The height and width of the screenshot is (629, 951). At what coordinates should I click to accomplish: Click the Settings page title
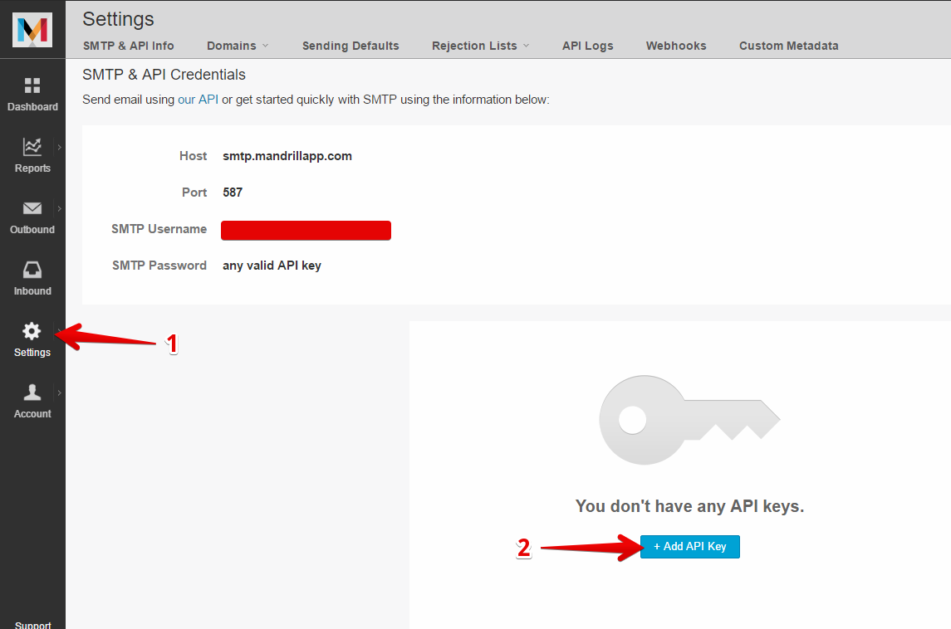118,19
